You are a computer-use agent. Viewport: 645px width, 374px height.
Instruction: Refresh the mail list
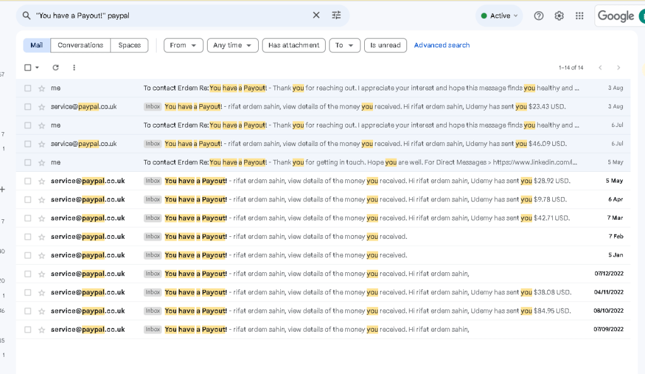(56, 68)
